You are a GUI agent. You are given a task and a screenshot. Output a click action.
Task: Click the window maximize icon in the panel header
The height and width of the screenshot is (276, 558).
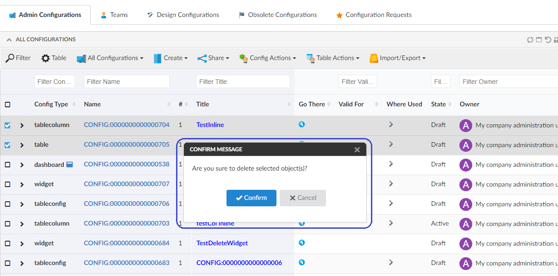pyautogui.click(x=539, y=40)
